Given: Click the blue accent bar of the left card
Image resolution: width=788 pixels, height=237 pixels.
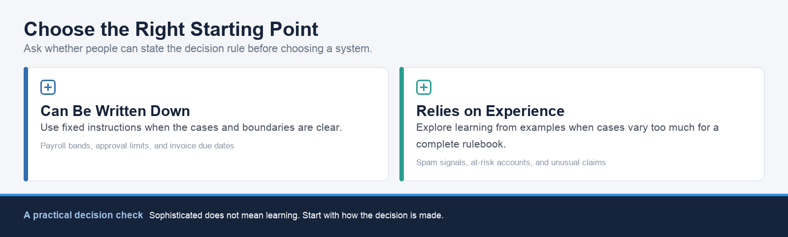Looking at the screenshot, I should tap(26, 124).
